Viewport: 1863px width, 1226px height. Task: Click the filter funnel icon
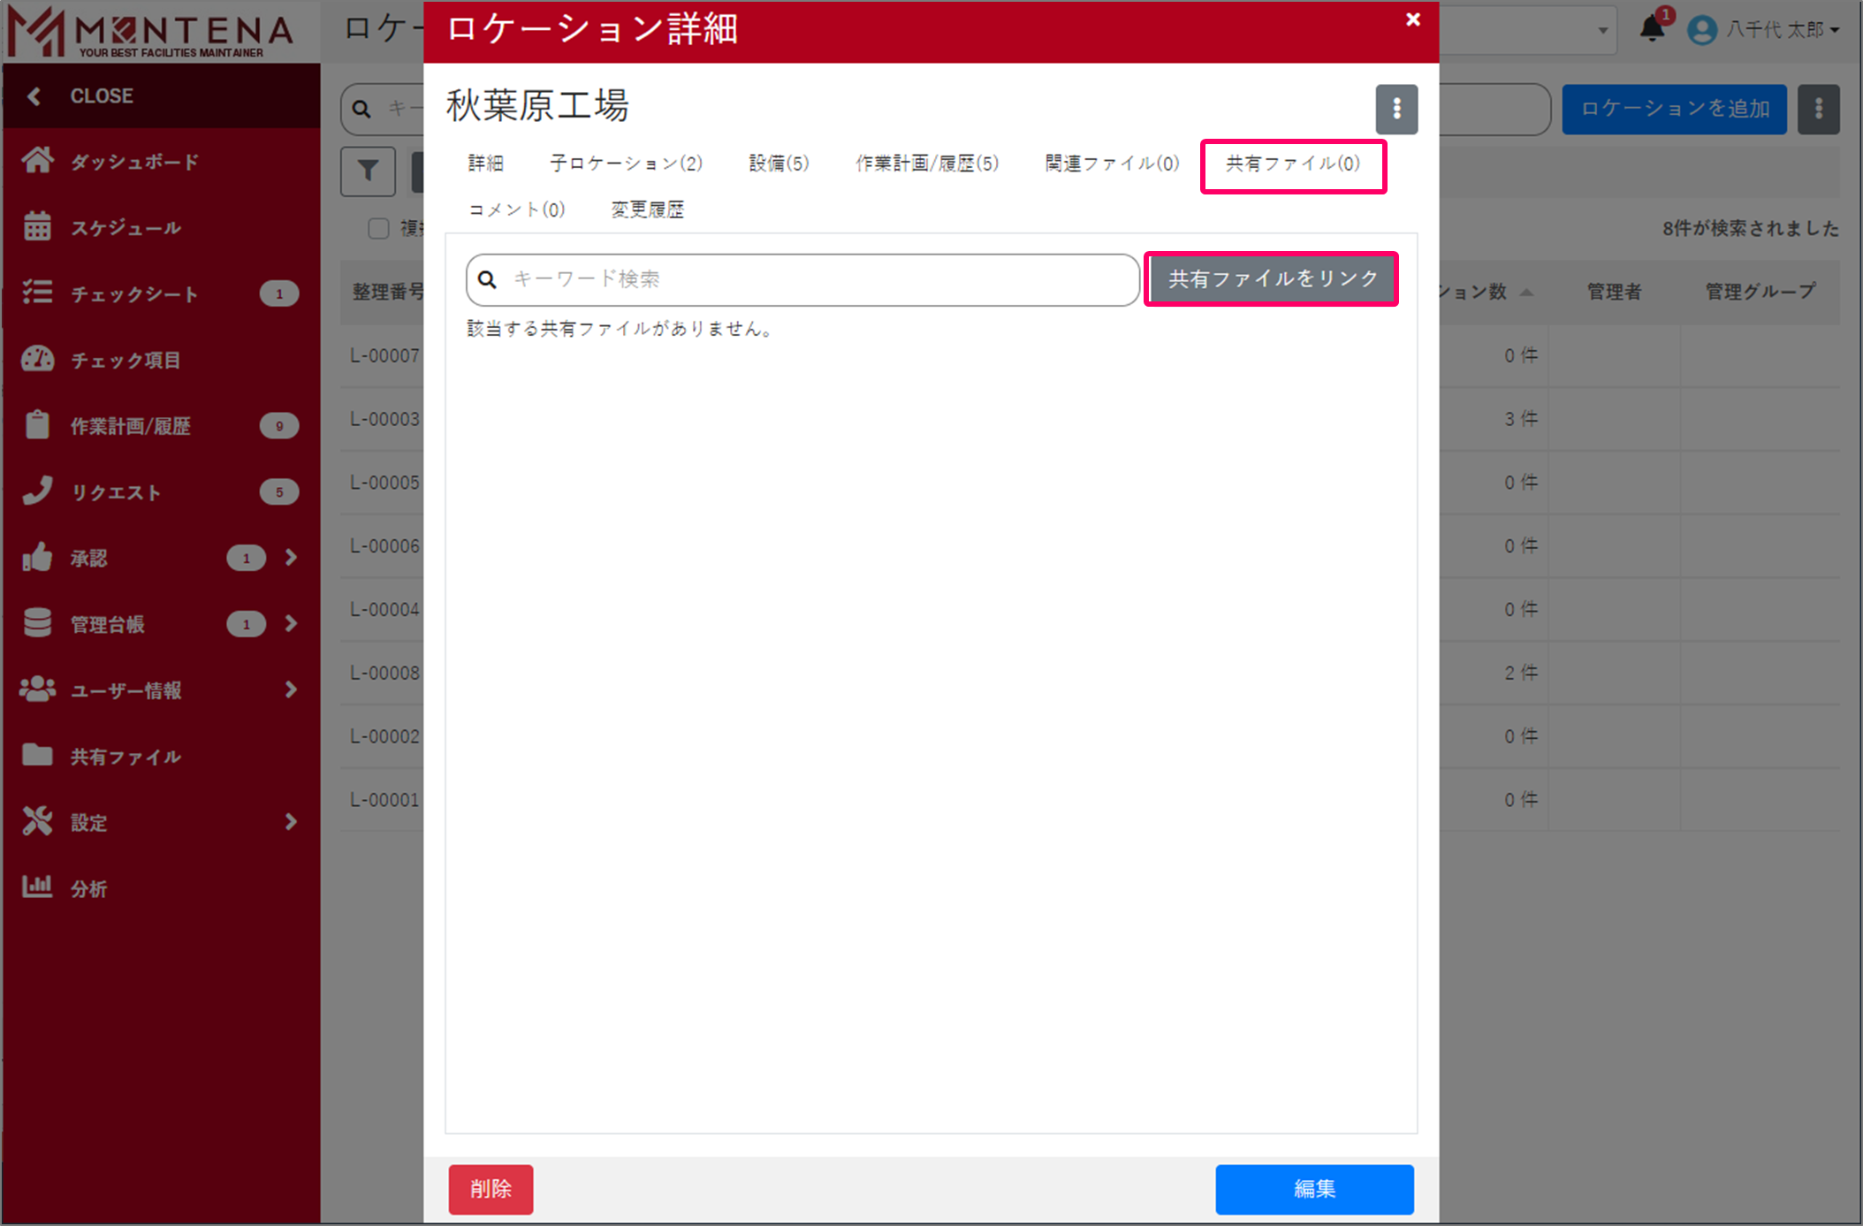click(x=368, y=171)
